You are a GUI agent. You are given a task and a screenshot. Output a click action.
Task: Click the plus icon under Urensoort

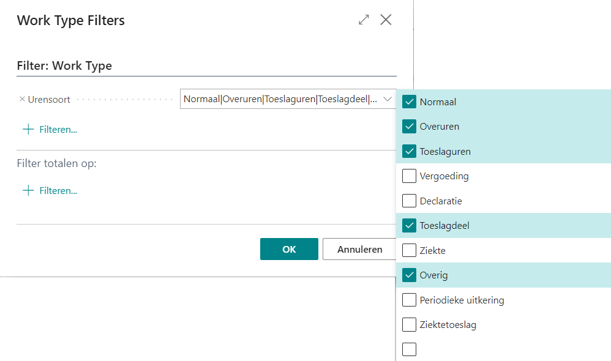coord(28,129)
